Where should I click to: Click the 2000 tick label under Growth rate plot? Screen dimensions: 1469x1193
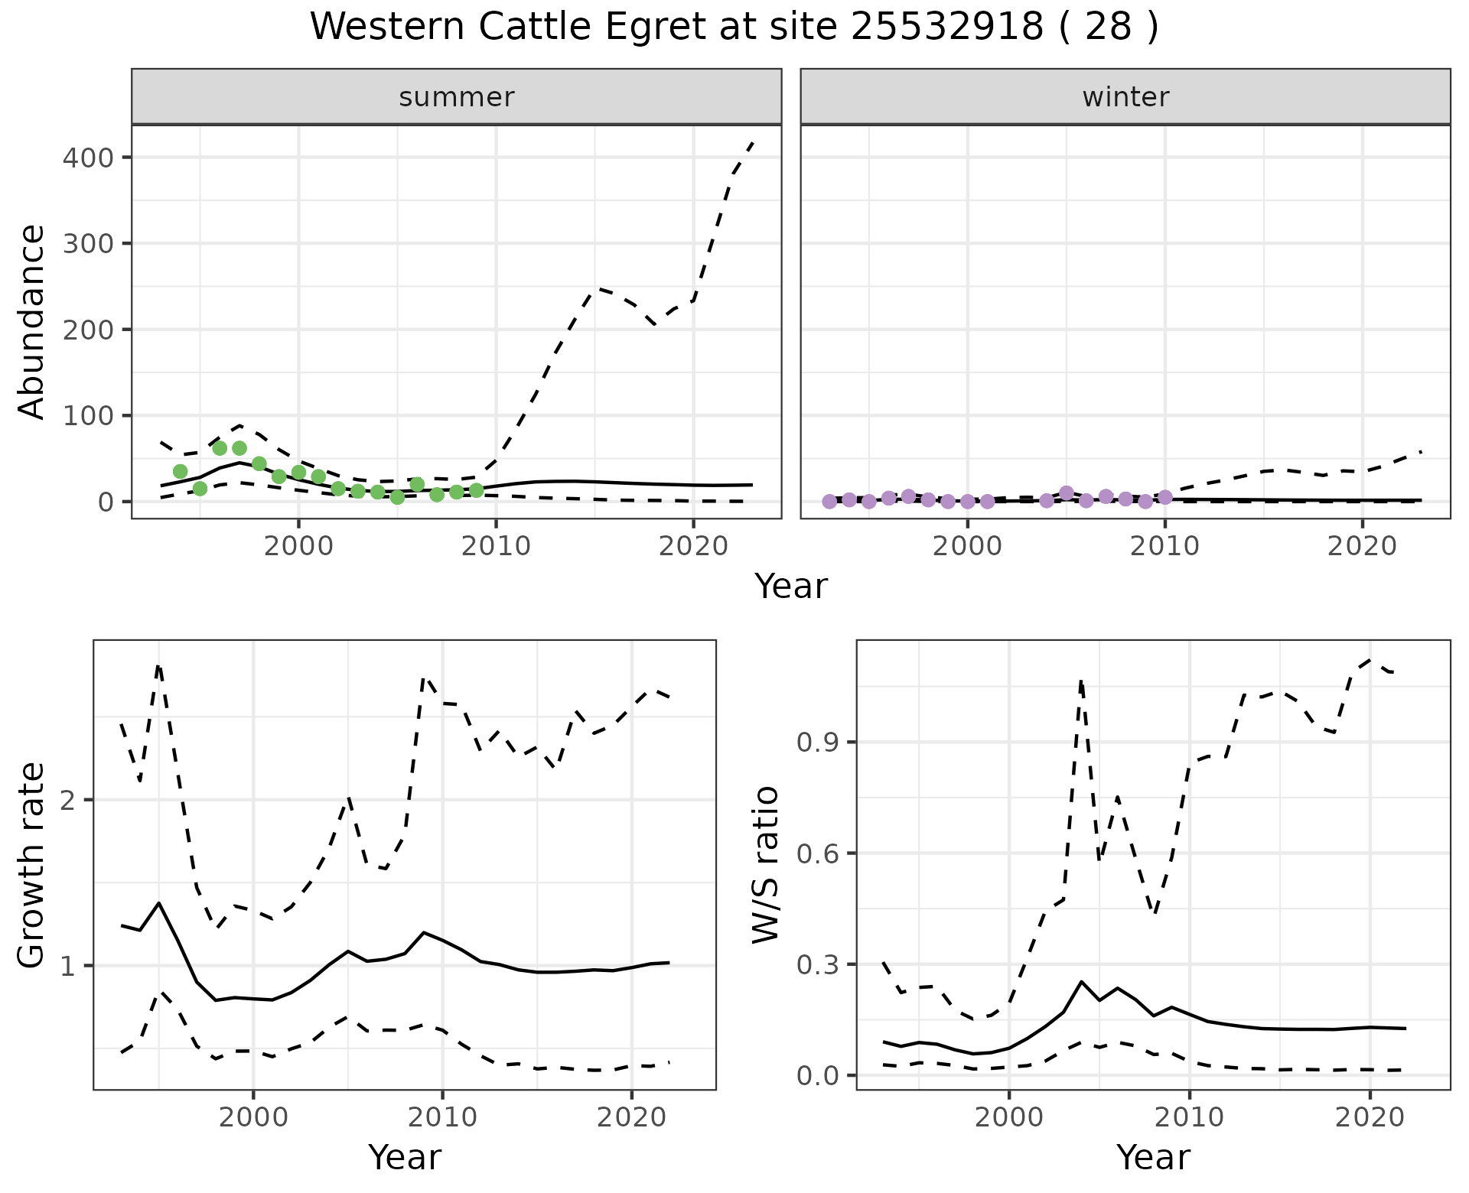pyautogui.click(x=253, y=1117)
